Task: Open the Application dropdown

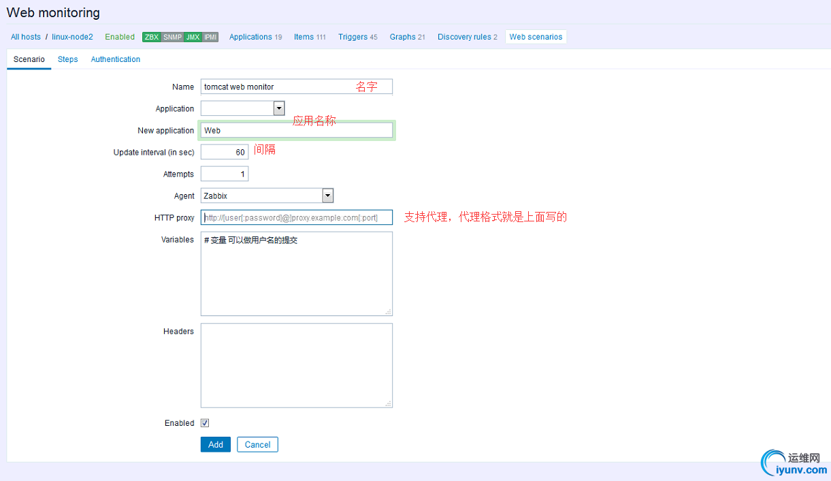Action: coord(243,108)
